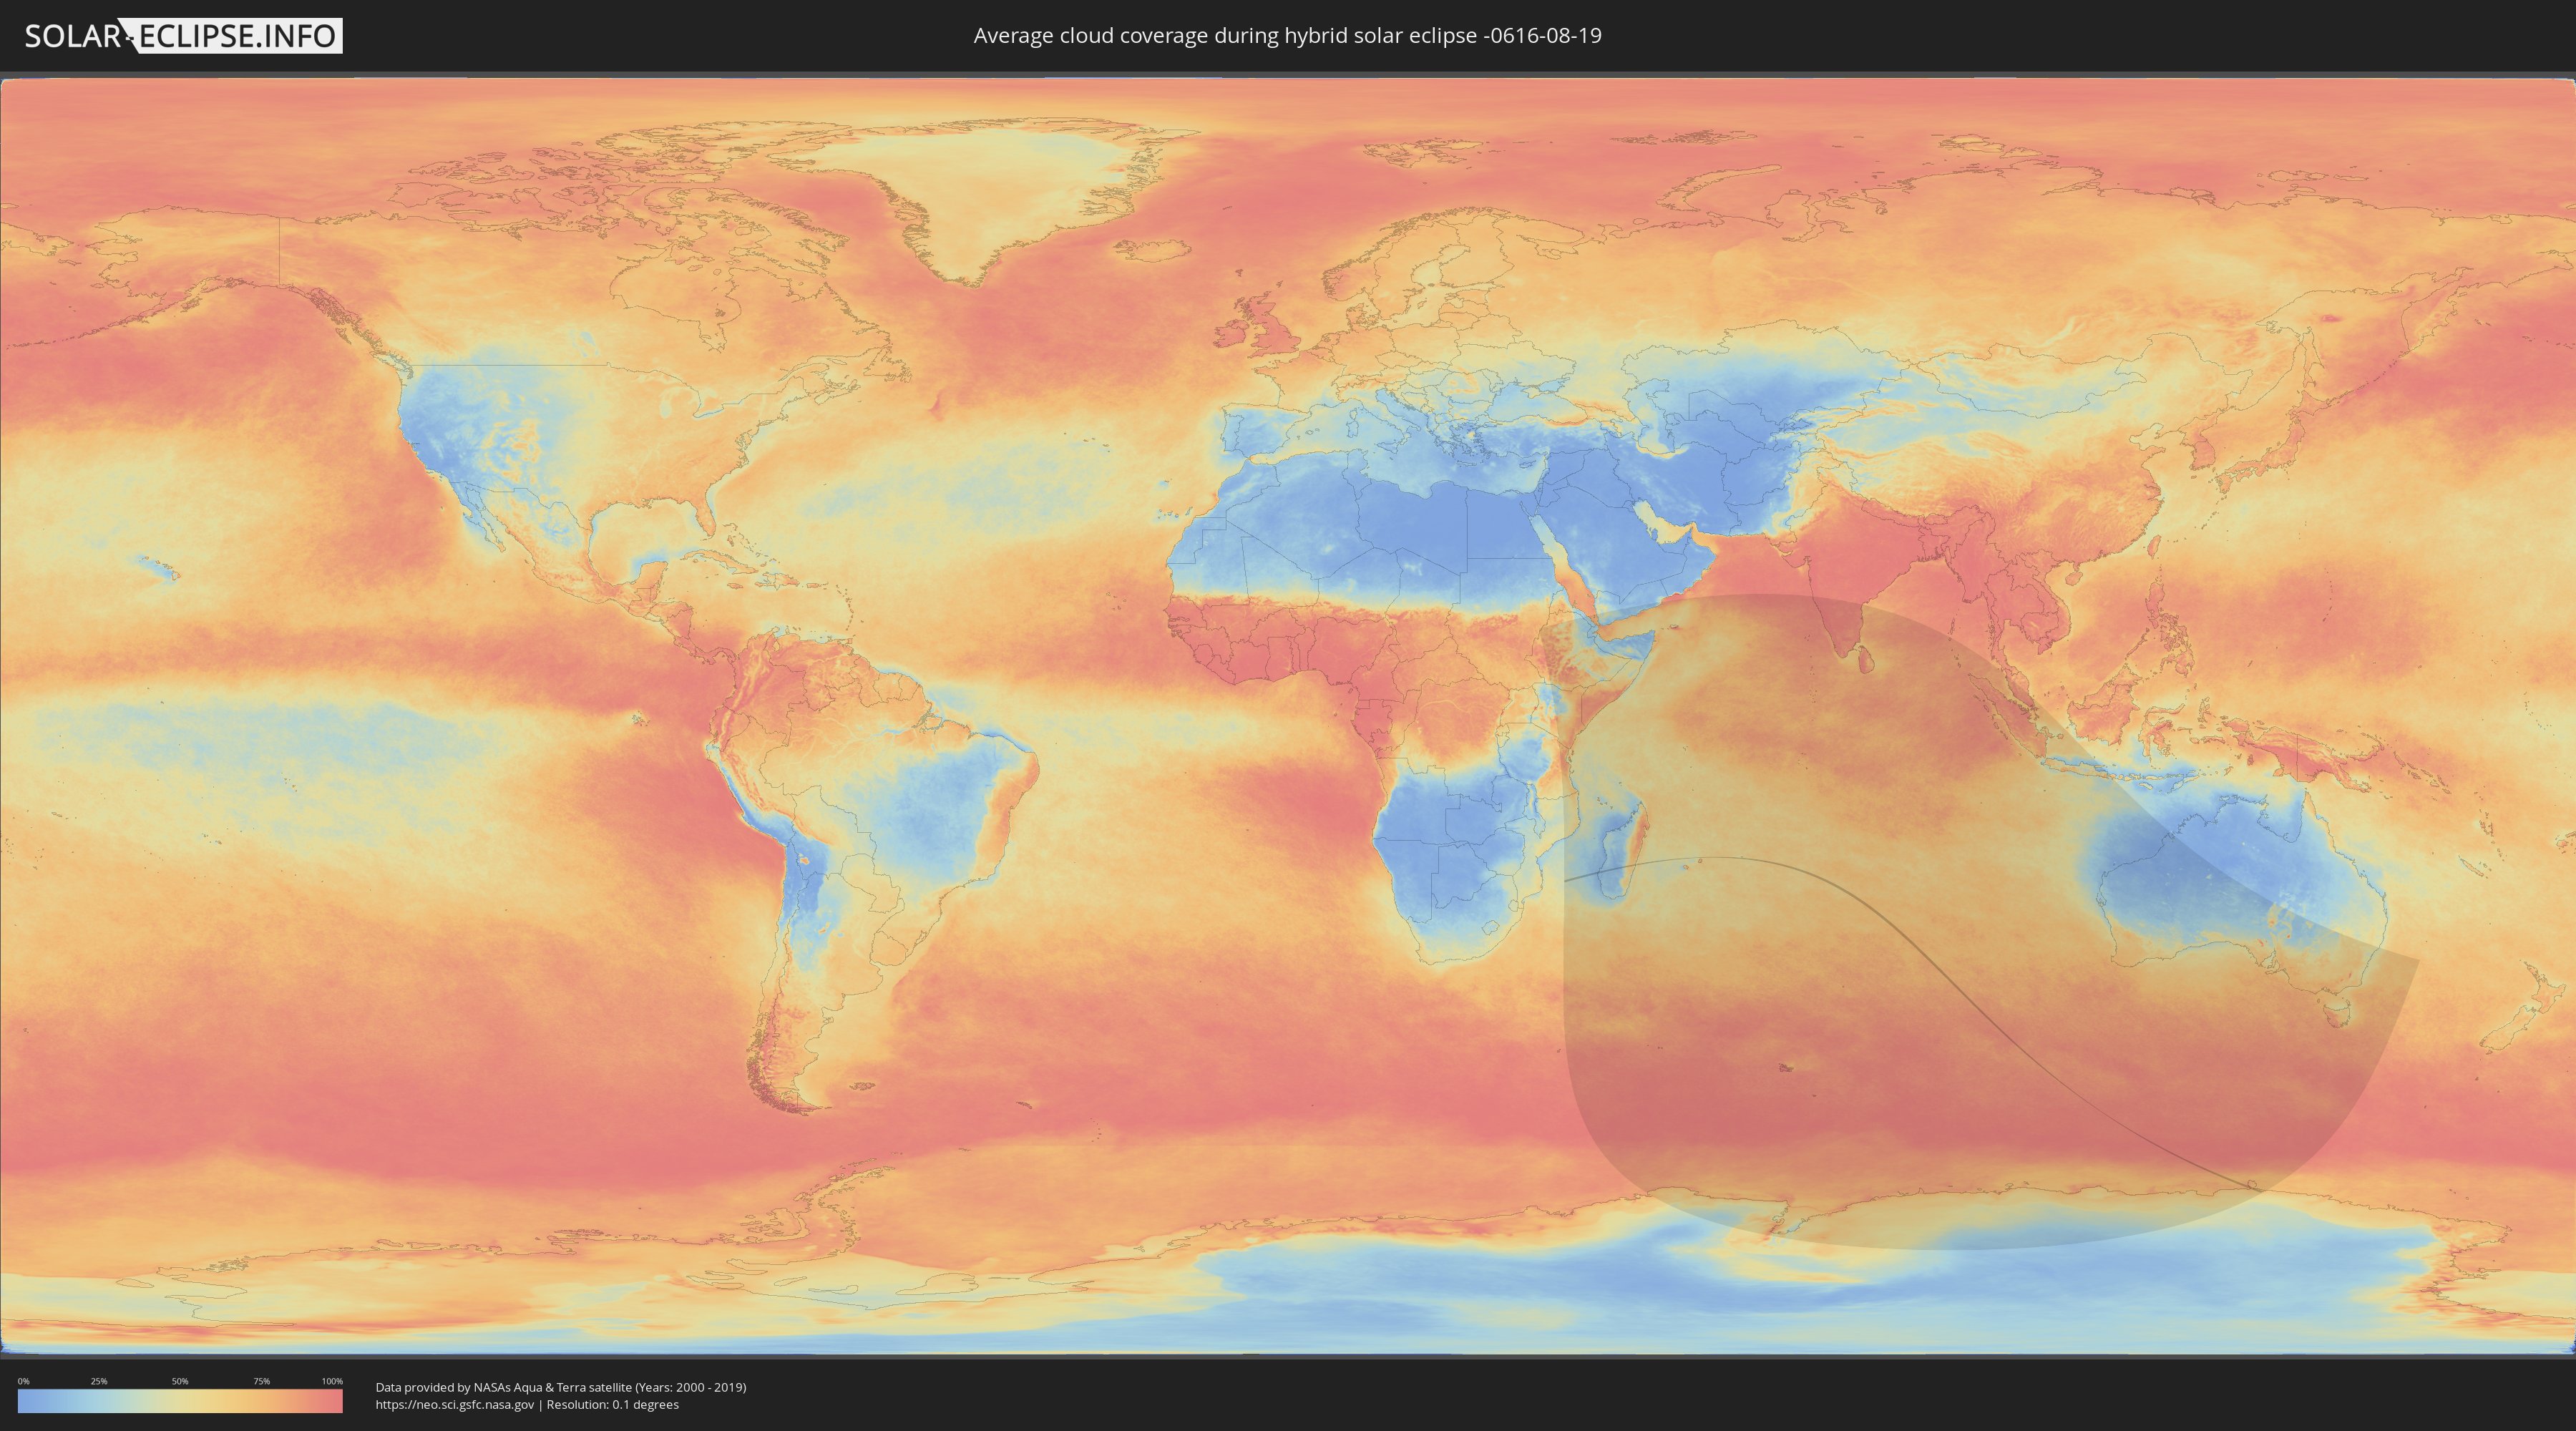Click the world cloud coverage map image

pyautogui.click(x=1288, y=716)
